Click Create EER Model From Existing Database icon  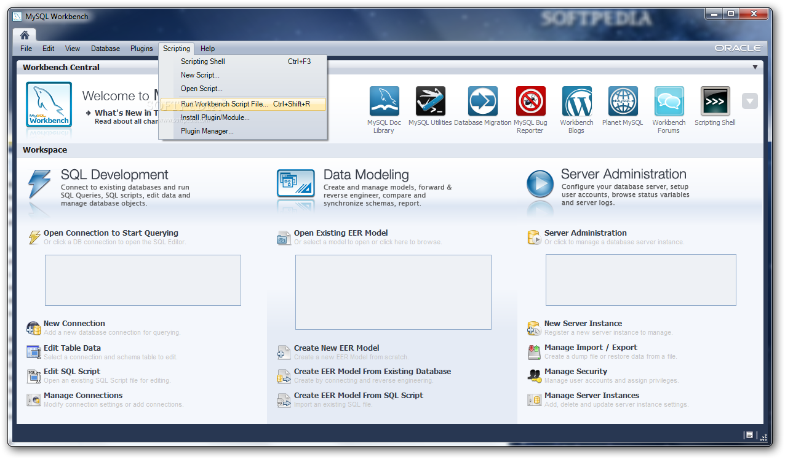point(284,376)
